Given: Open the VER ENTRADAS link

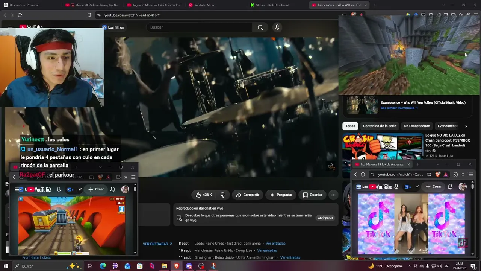Looking at the screenshot, I should (157, 244).
